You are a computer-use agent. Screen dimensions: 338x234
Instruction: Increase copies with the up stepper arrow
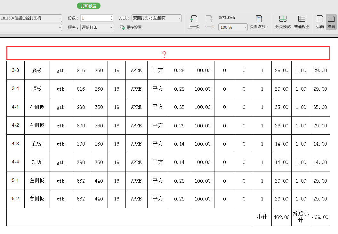[111, 16]
